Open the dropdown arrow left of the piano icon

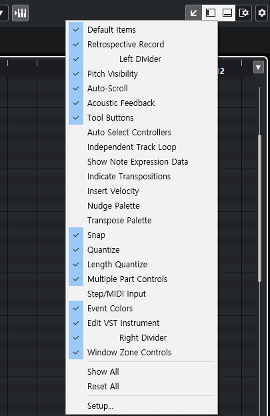click(x=3, y=13)
